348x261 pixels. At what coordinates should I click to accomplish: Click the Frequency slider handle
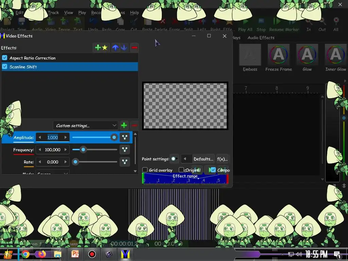83,150
